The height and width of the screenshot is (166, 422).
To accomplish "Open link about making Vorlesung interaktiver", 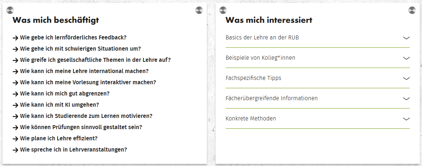I will (88, 82).
